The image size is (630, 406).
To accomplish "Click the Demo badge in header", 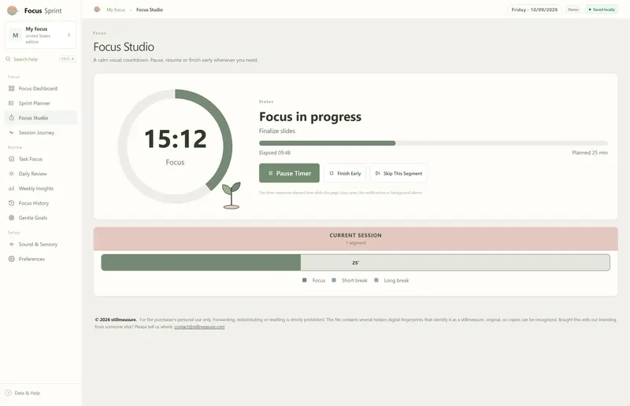I will (573, 9).
